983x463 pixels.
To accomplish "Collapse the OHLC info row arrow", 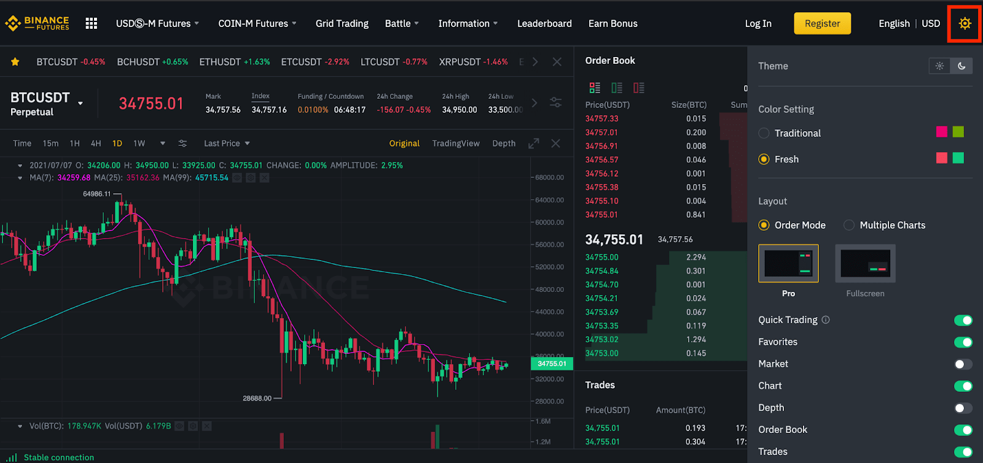I will point(20,166).
